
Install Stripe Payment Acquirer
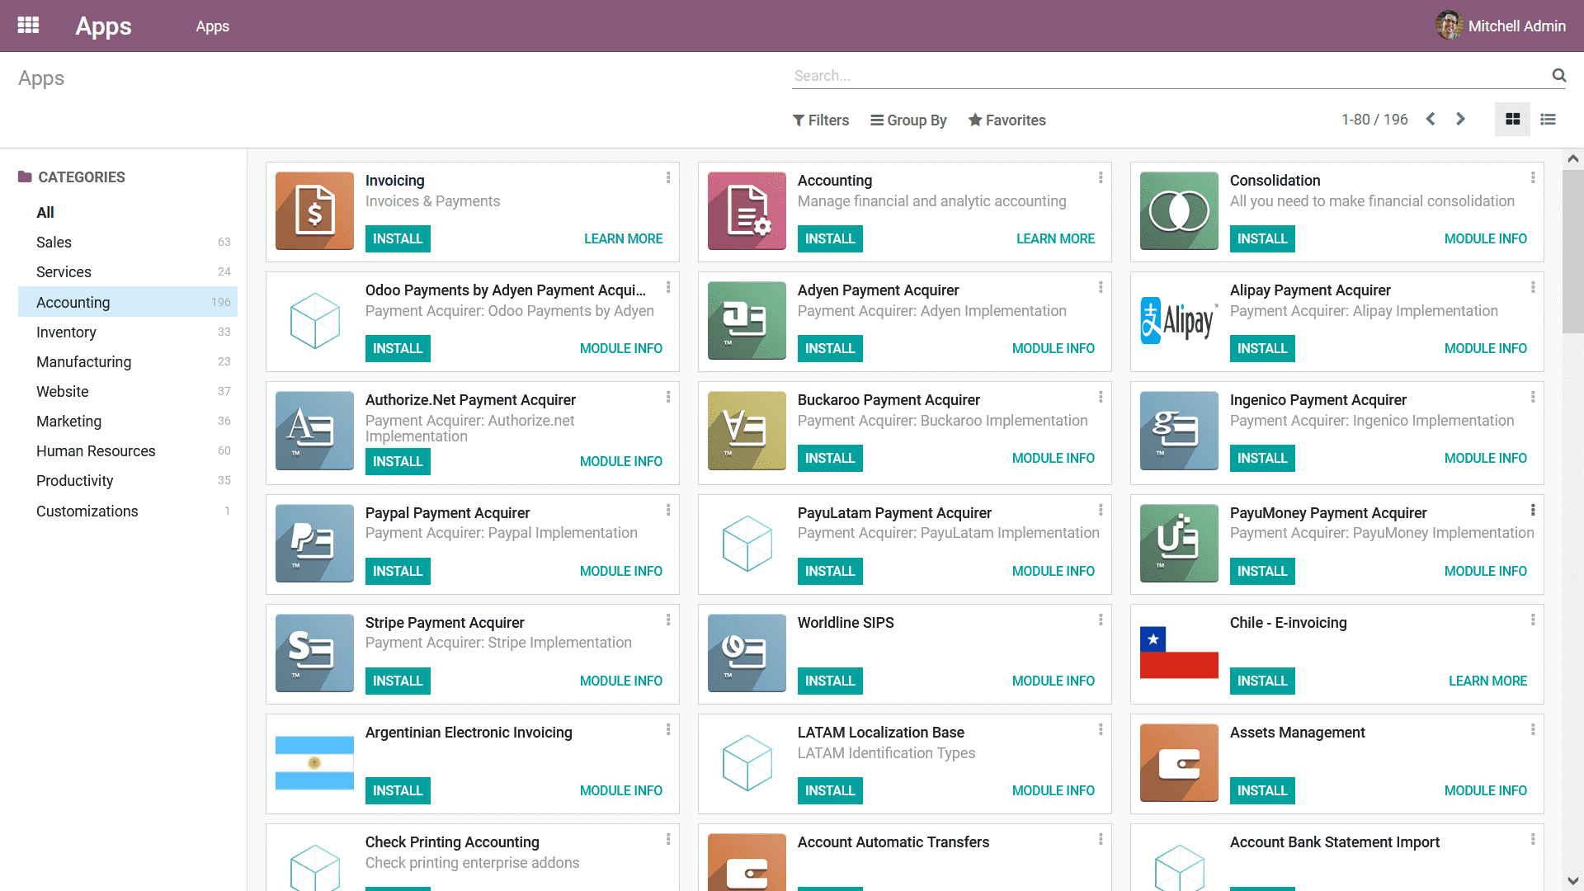pyautogui.click(x=398, y=681)
